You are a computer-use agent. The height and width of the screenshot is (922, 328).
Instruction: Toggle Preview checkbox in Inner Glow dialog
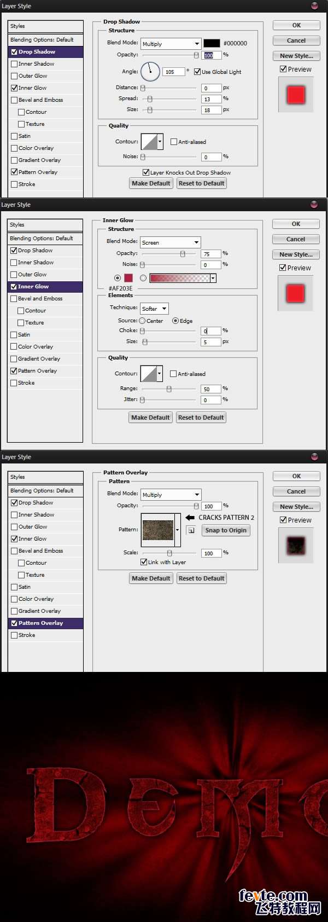[x=283, y=268]
